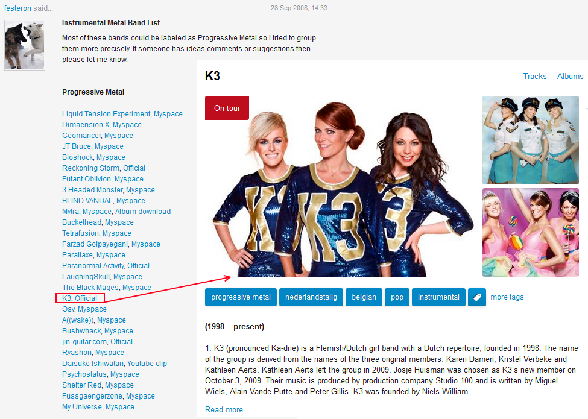The width and height of the screenshot is (588, 419).
Task: Open Daisuke Ishiwatari band link
Action: click(93, 364)
